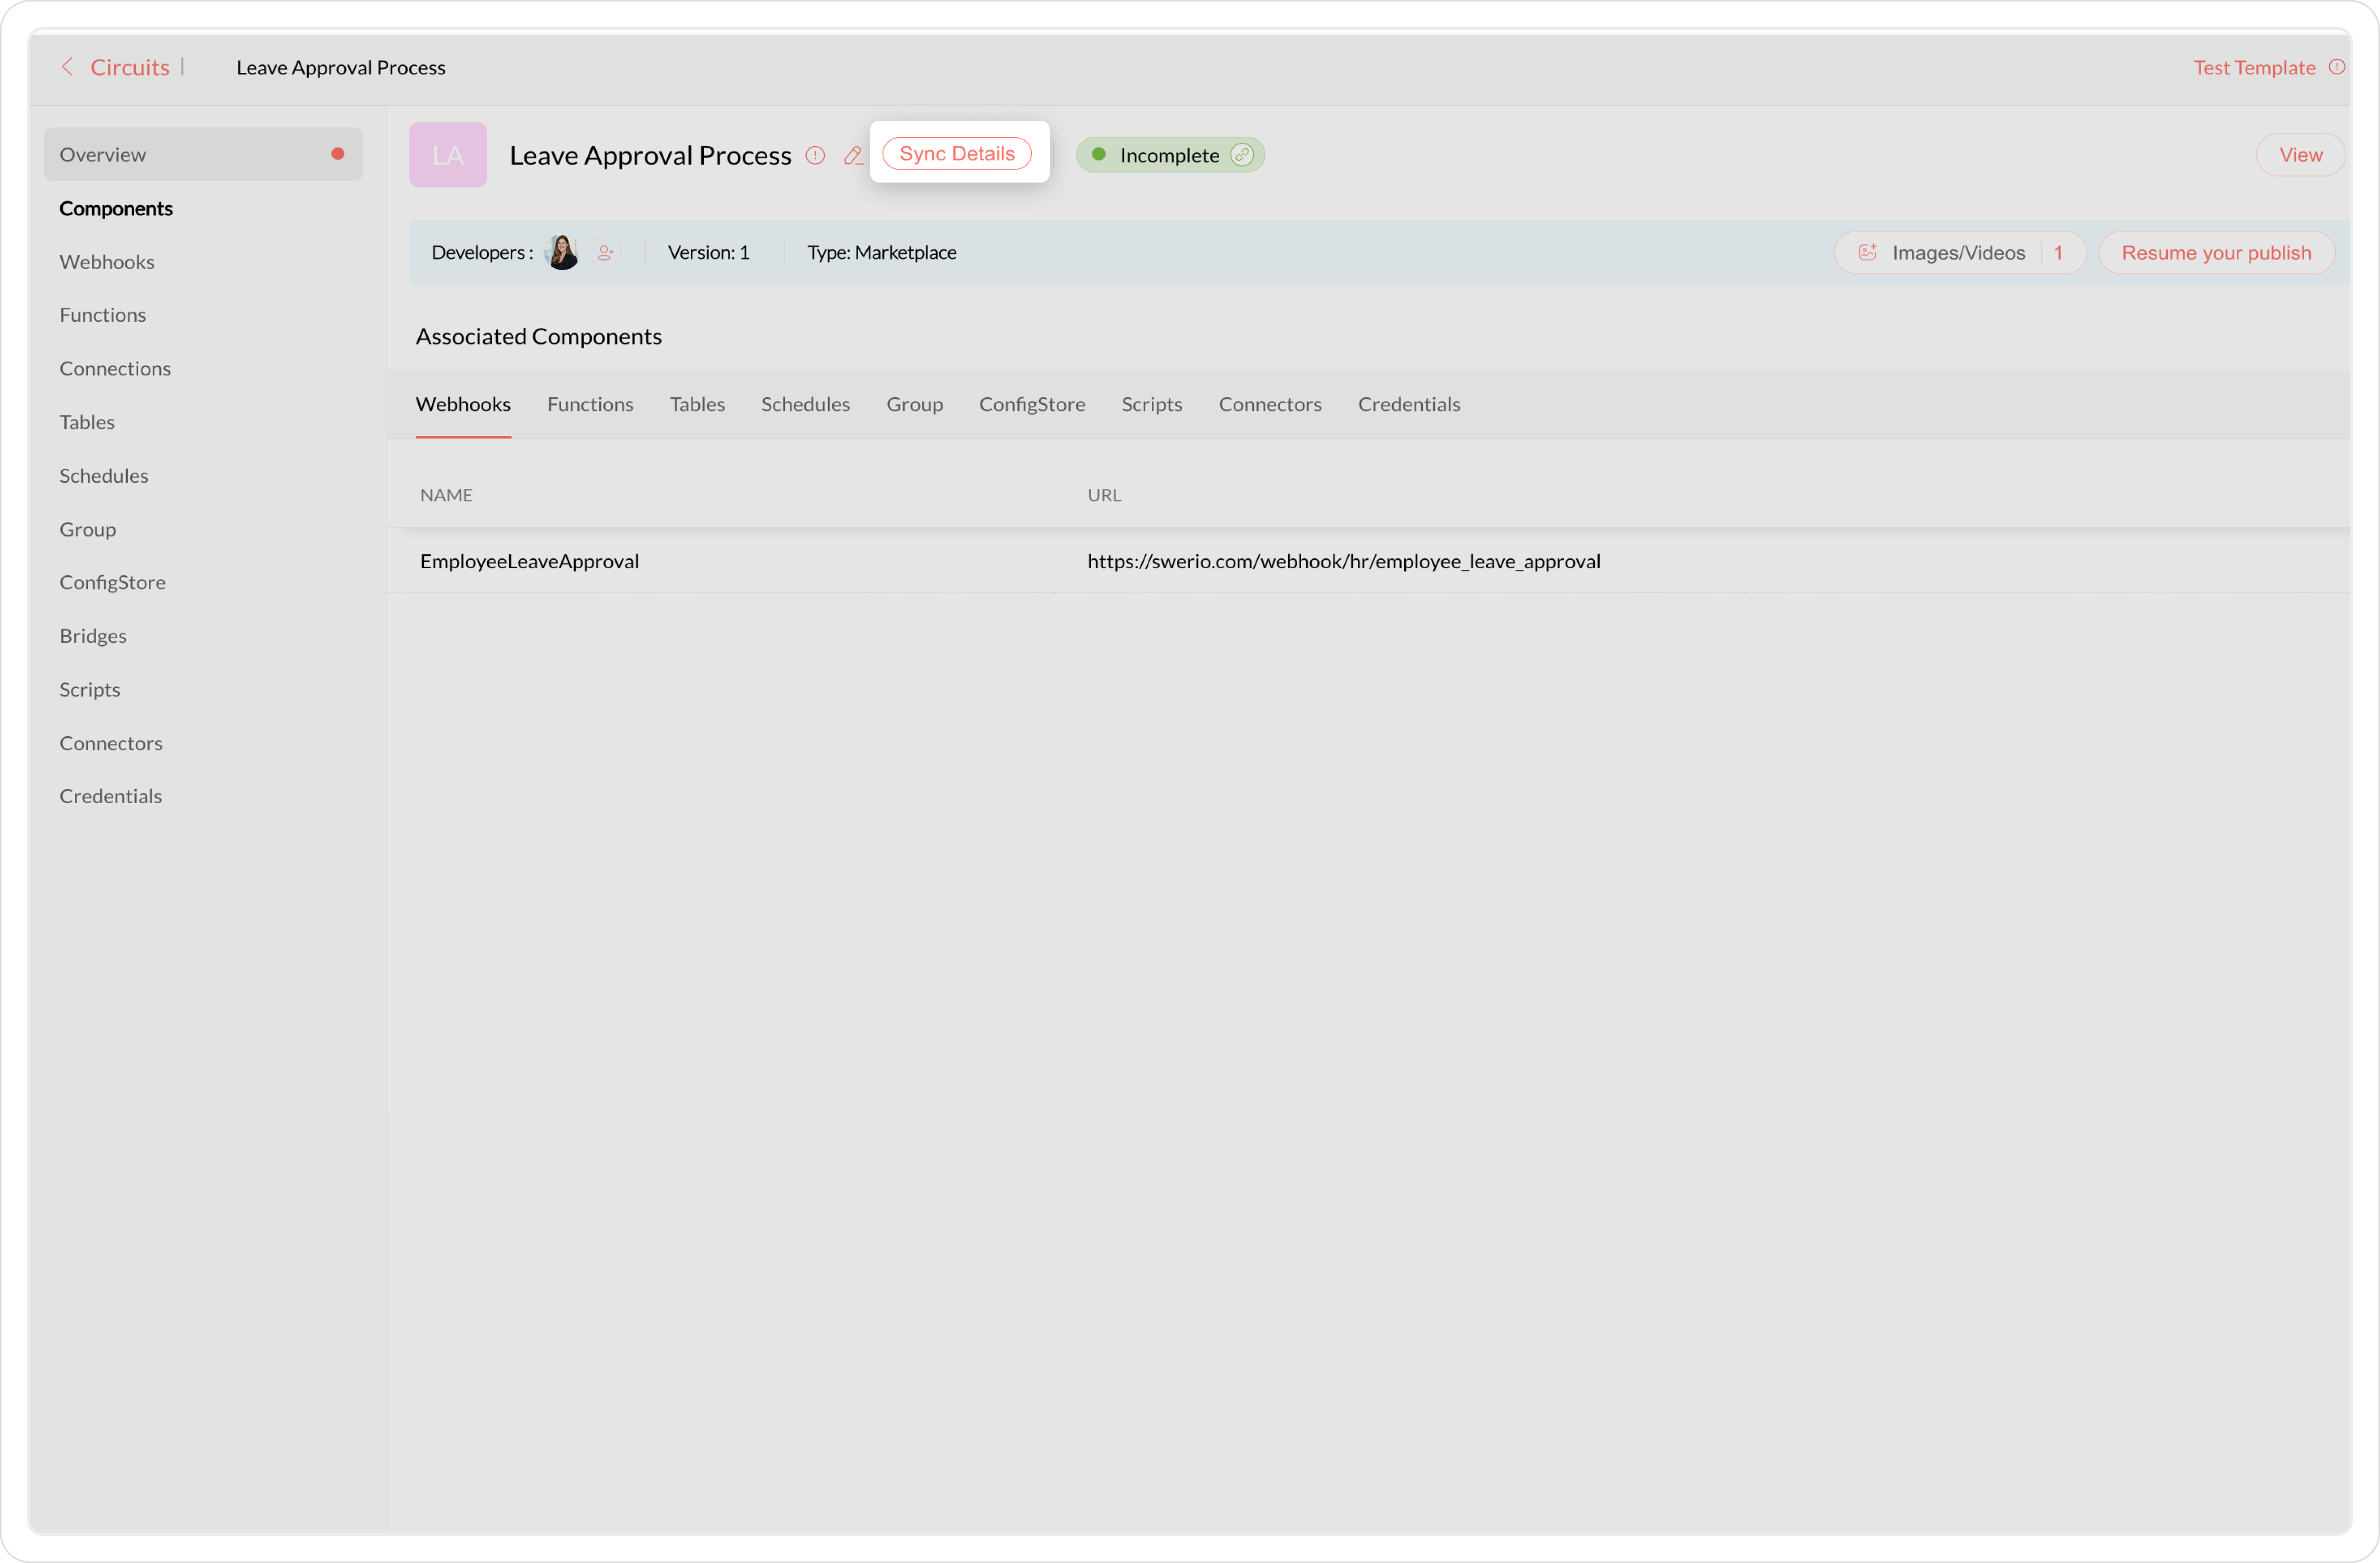This screenshot has width=2380, height=1563.
Task: Switch to the Scripts tab
Action: (1151, 404)
